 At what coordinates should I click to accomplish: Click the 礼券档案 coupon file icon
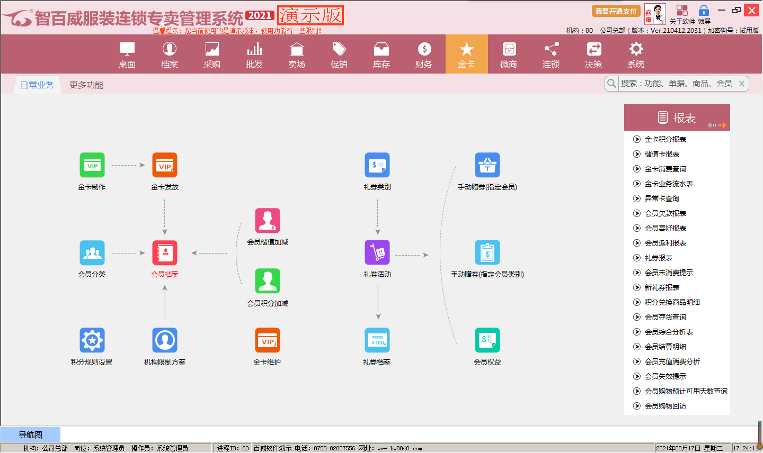377,340
